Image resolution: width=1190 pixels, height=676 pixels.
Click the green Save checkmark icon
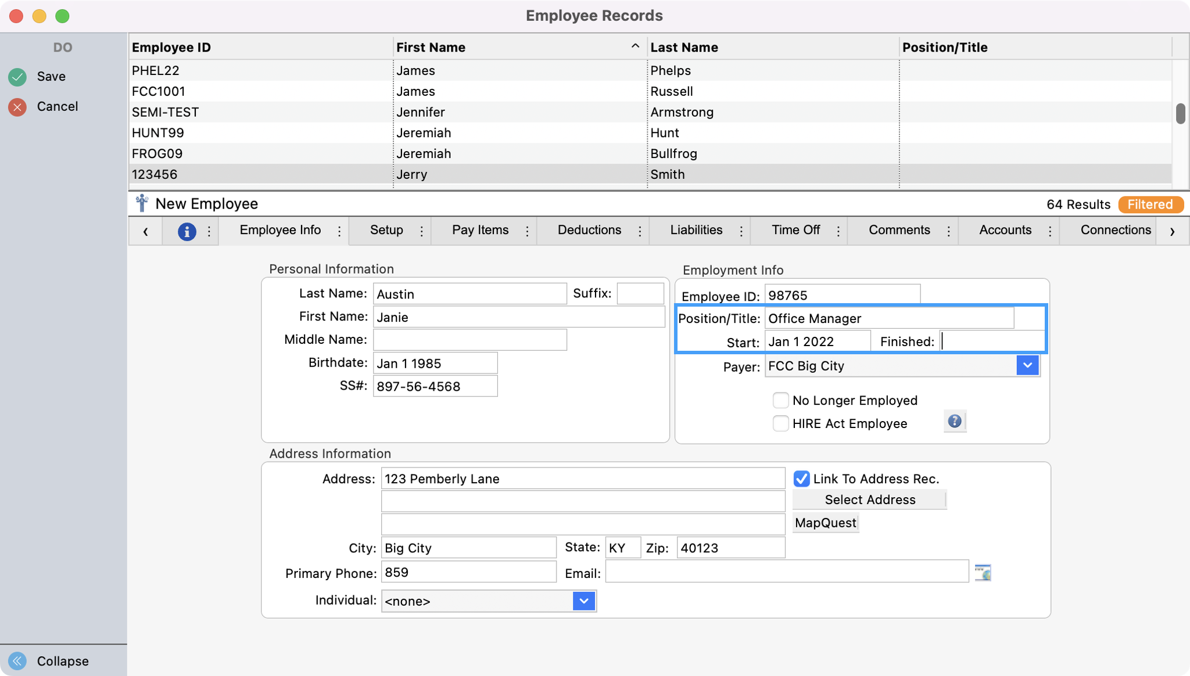pyautogui.click(x=17, y=77)
